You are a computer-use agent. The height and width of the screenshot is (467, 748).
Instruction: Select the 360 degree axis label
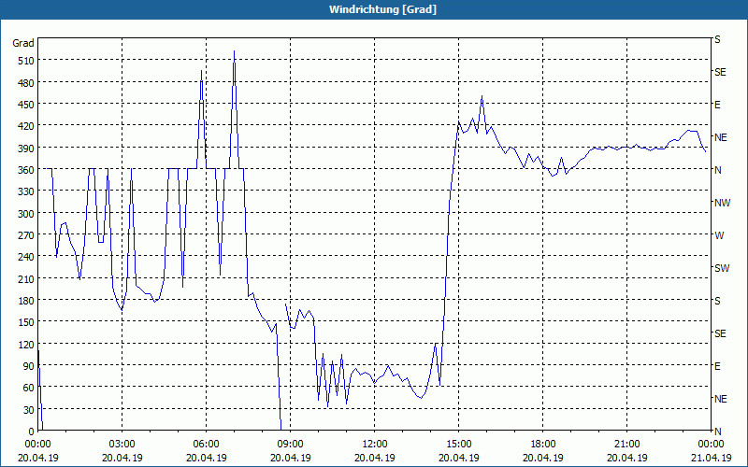(26, 170)
